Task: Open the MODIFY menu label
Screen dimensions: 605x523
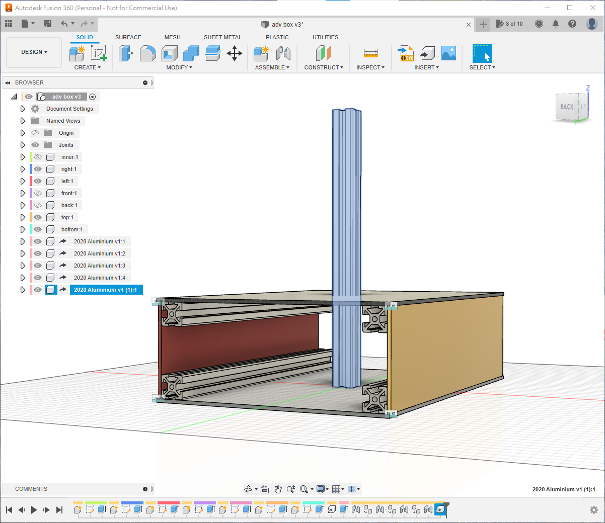Action: pyautogui.click(x=179, y=67)
